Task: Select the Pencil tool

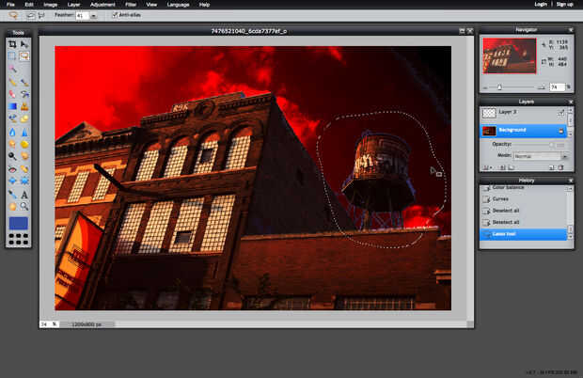Action: point(12,82)
